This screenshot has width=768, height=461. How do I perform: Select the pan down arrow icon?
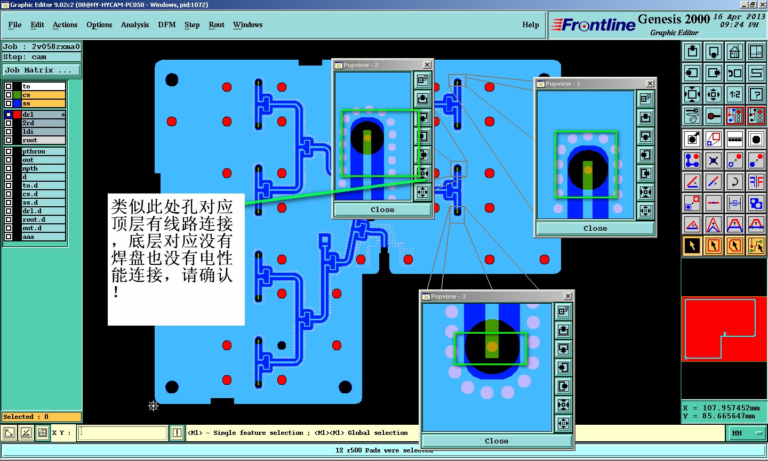714,52
